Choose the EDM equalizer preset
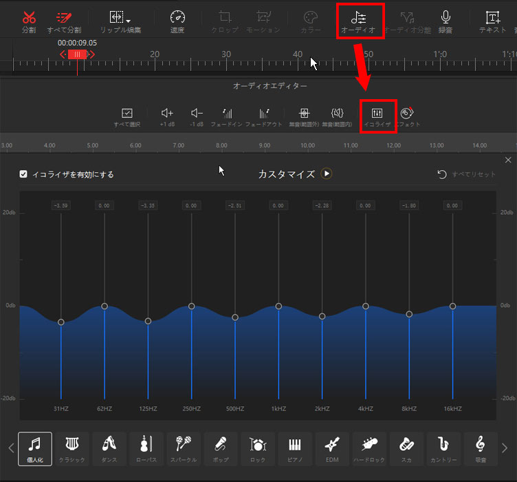This screenshot has width=517, height=482. 332,449
